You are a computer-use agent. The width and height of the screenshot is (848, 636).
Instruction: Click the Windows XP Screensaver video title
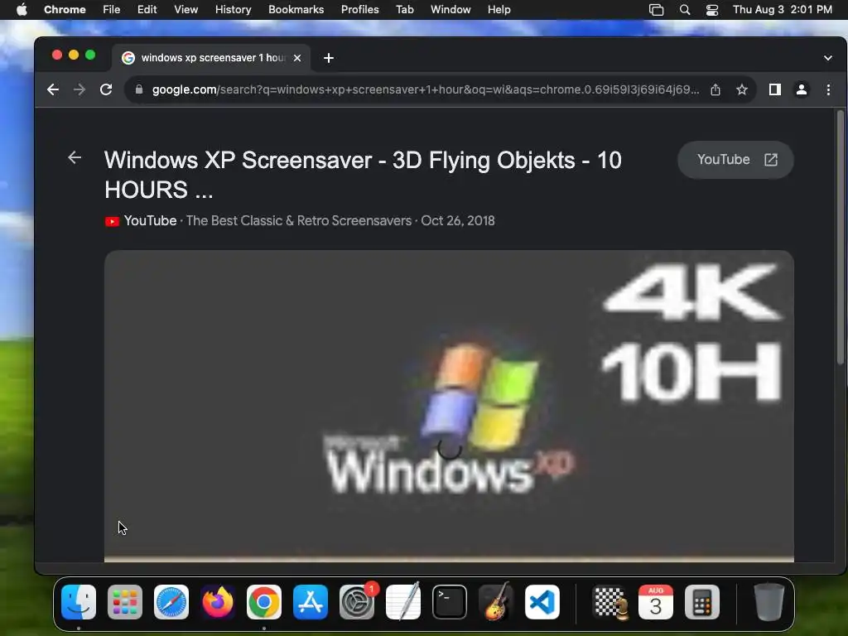[x=363, y=175]
